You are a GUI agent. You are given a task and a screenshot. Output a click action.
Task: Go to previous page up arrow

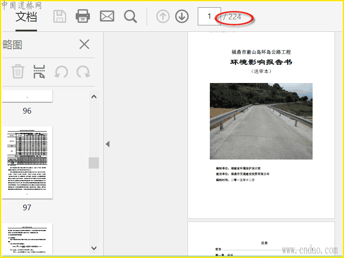click(163, 16)
